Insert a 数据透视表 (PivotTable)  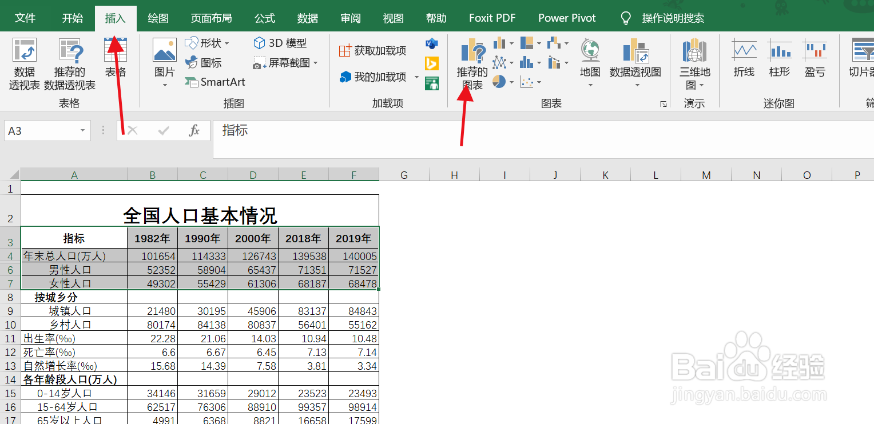click(x=24, y=62)
